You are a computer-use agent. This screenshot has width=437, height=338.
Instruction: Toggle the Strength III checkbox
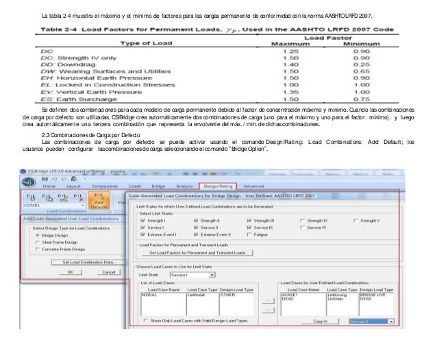pyautogui.click(x=249, y=221)
